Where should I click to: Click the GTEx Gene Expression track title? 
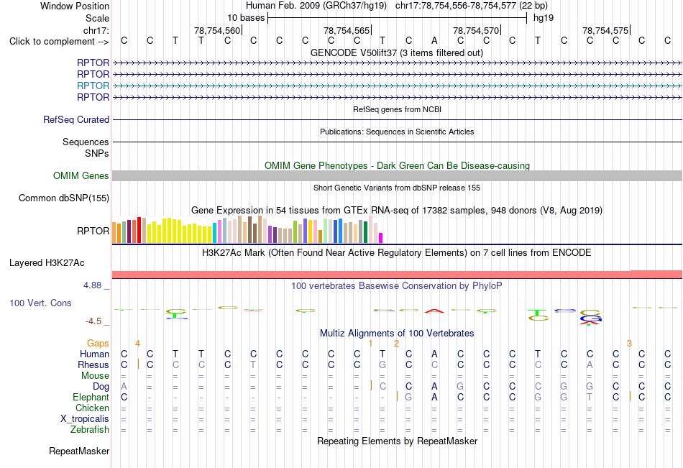397,211
